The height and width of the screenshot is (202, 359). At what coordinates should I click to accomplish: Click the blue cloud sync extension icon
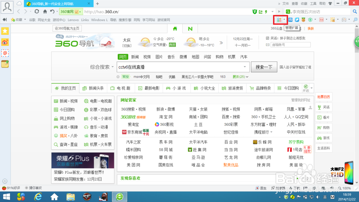(290, 20)
